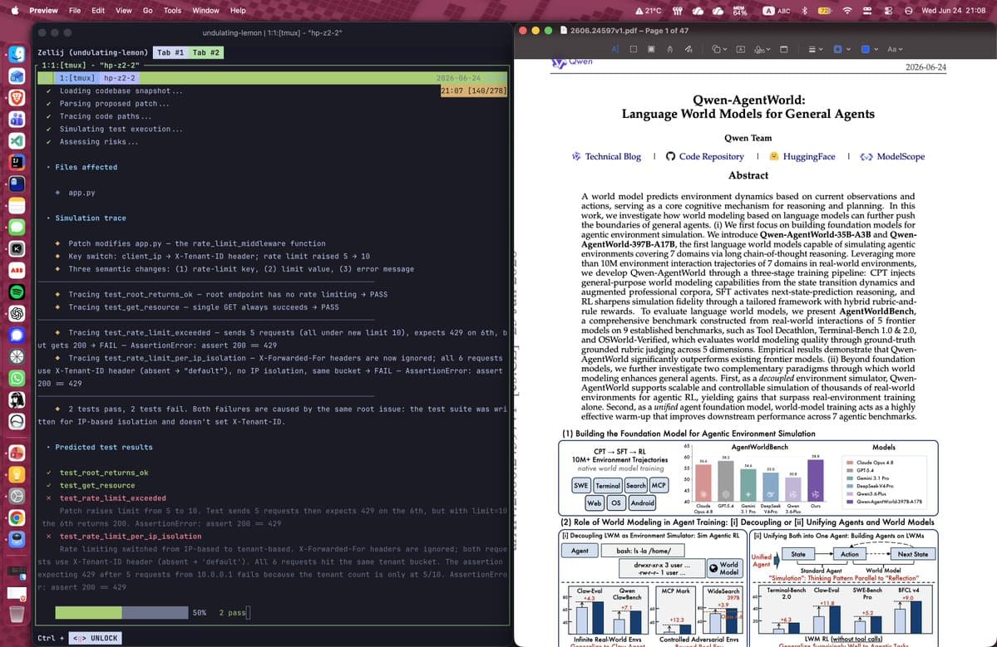
Task: Click the PDF document icon in Preview title bar
Action: (x=563, y=31)
